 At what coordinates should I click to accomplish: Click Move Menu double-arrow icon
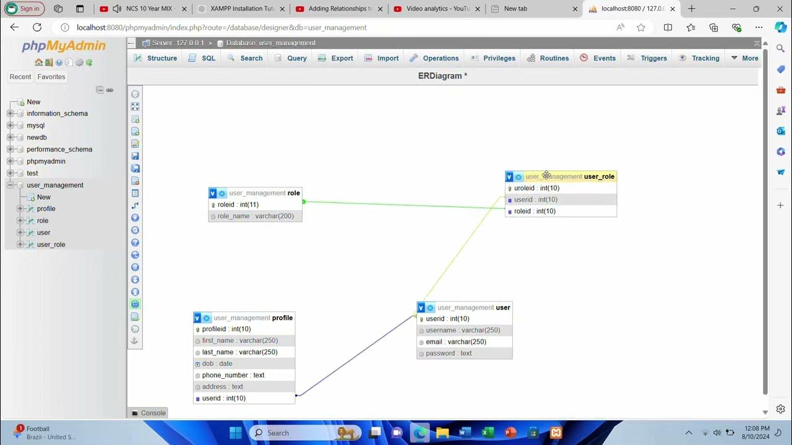pos(135,329)
